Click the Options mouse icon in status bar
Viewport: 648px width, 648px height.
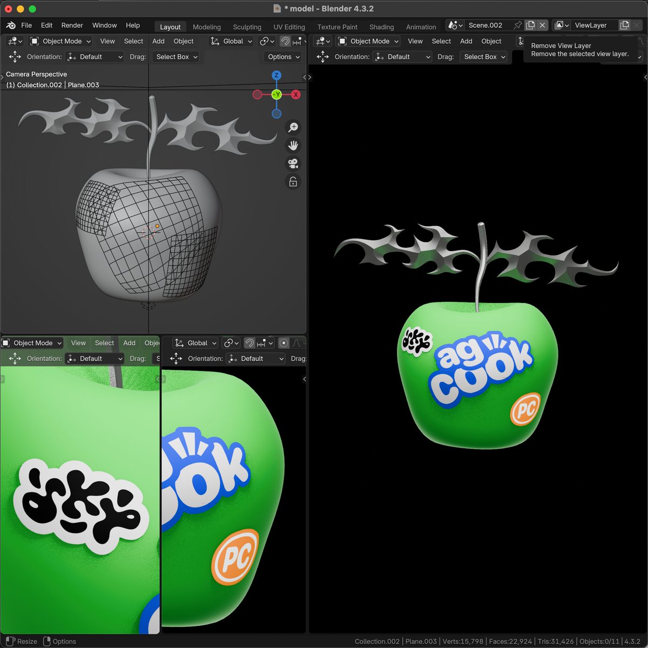coord(47,642)
